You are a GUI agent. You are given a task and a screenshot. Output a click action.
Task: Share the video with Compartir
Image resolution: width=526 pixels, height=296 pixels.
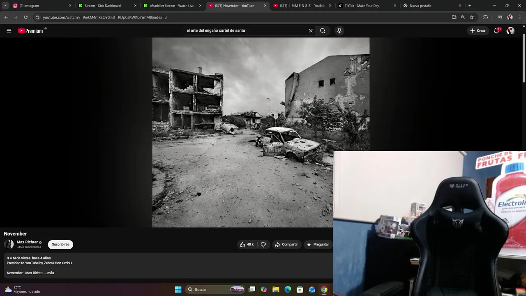point(286,244)
